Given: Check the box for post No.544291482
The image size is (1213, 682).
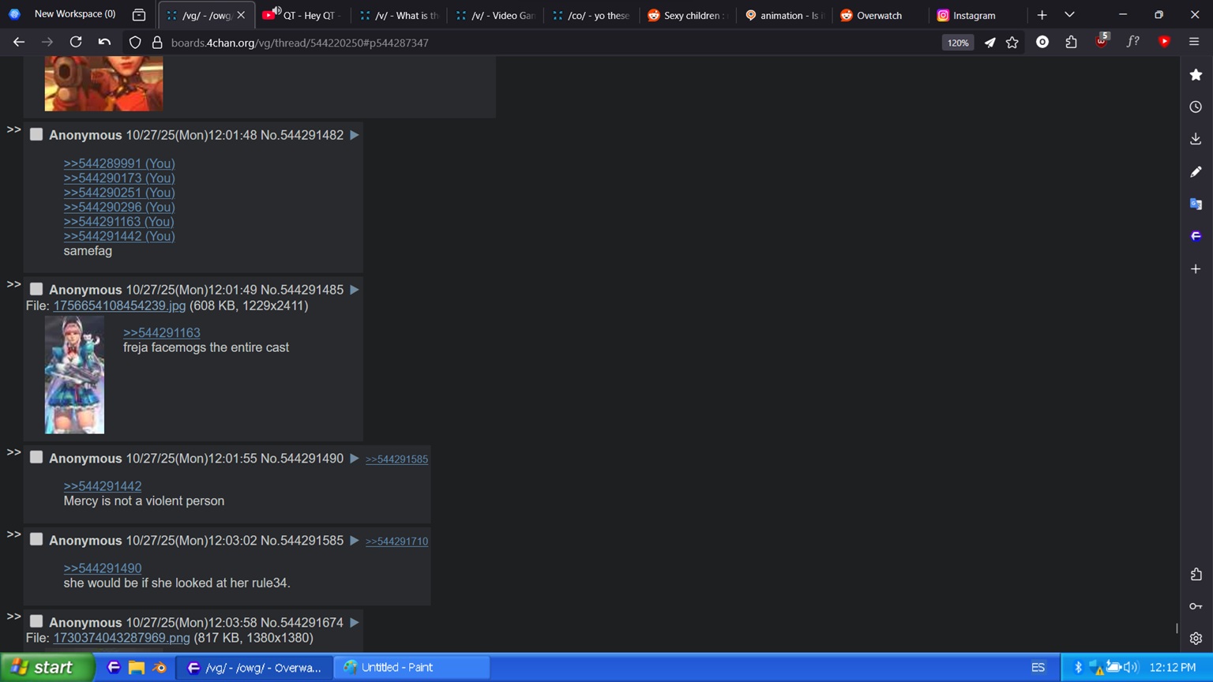Looking at the screenshot, I should coord(36,134).
